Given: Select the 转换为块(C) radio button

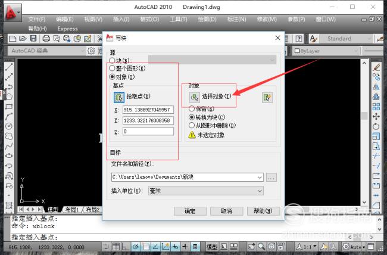Looking at the screenshot, I should tap(192, 117).
